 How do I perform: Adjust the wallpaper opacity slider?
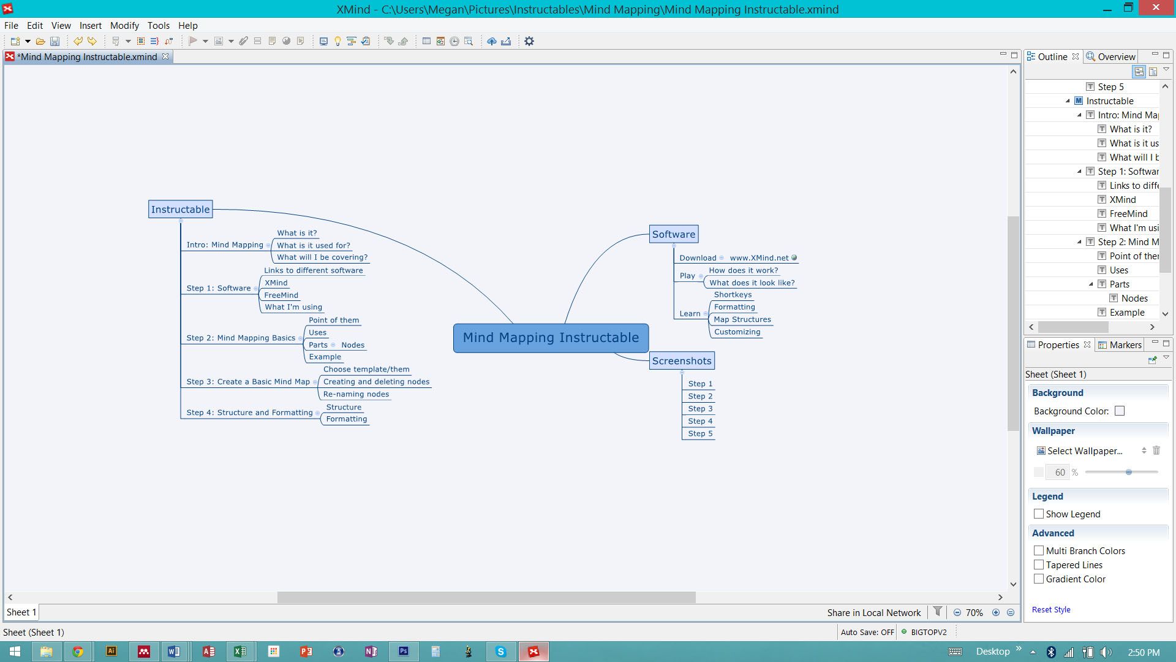pos(1129,472)
